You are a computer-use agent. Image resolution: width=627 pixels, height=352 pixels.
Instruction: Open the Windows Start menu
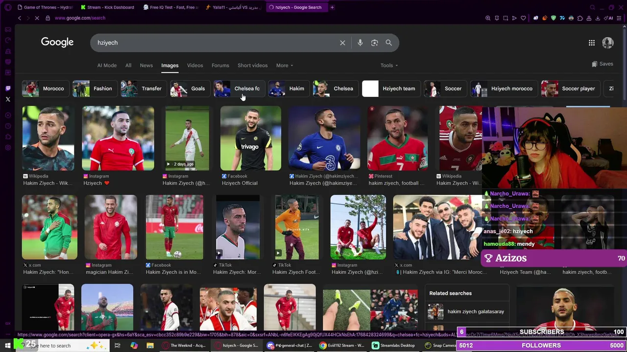(8, 346)
